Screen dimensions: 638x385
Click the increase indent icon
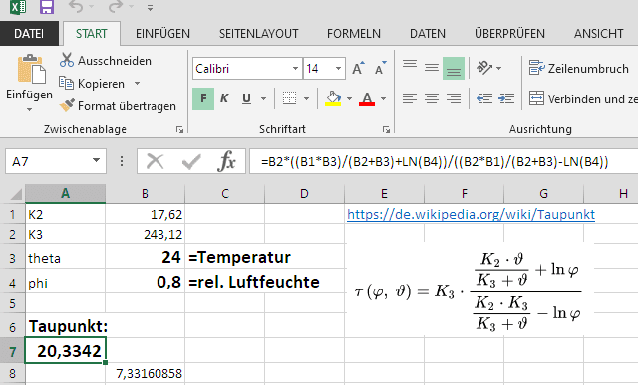point(506,98)
